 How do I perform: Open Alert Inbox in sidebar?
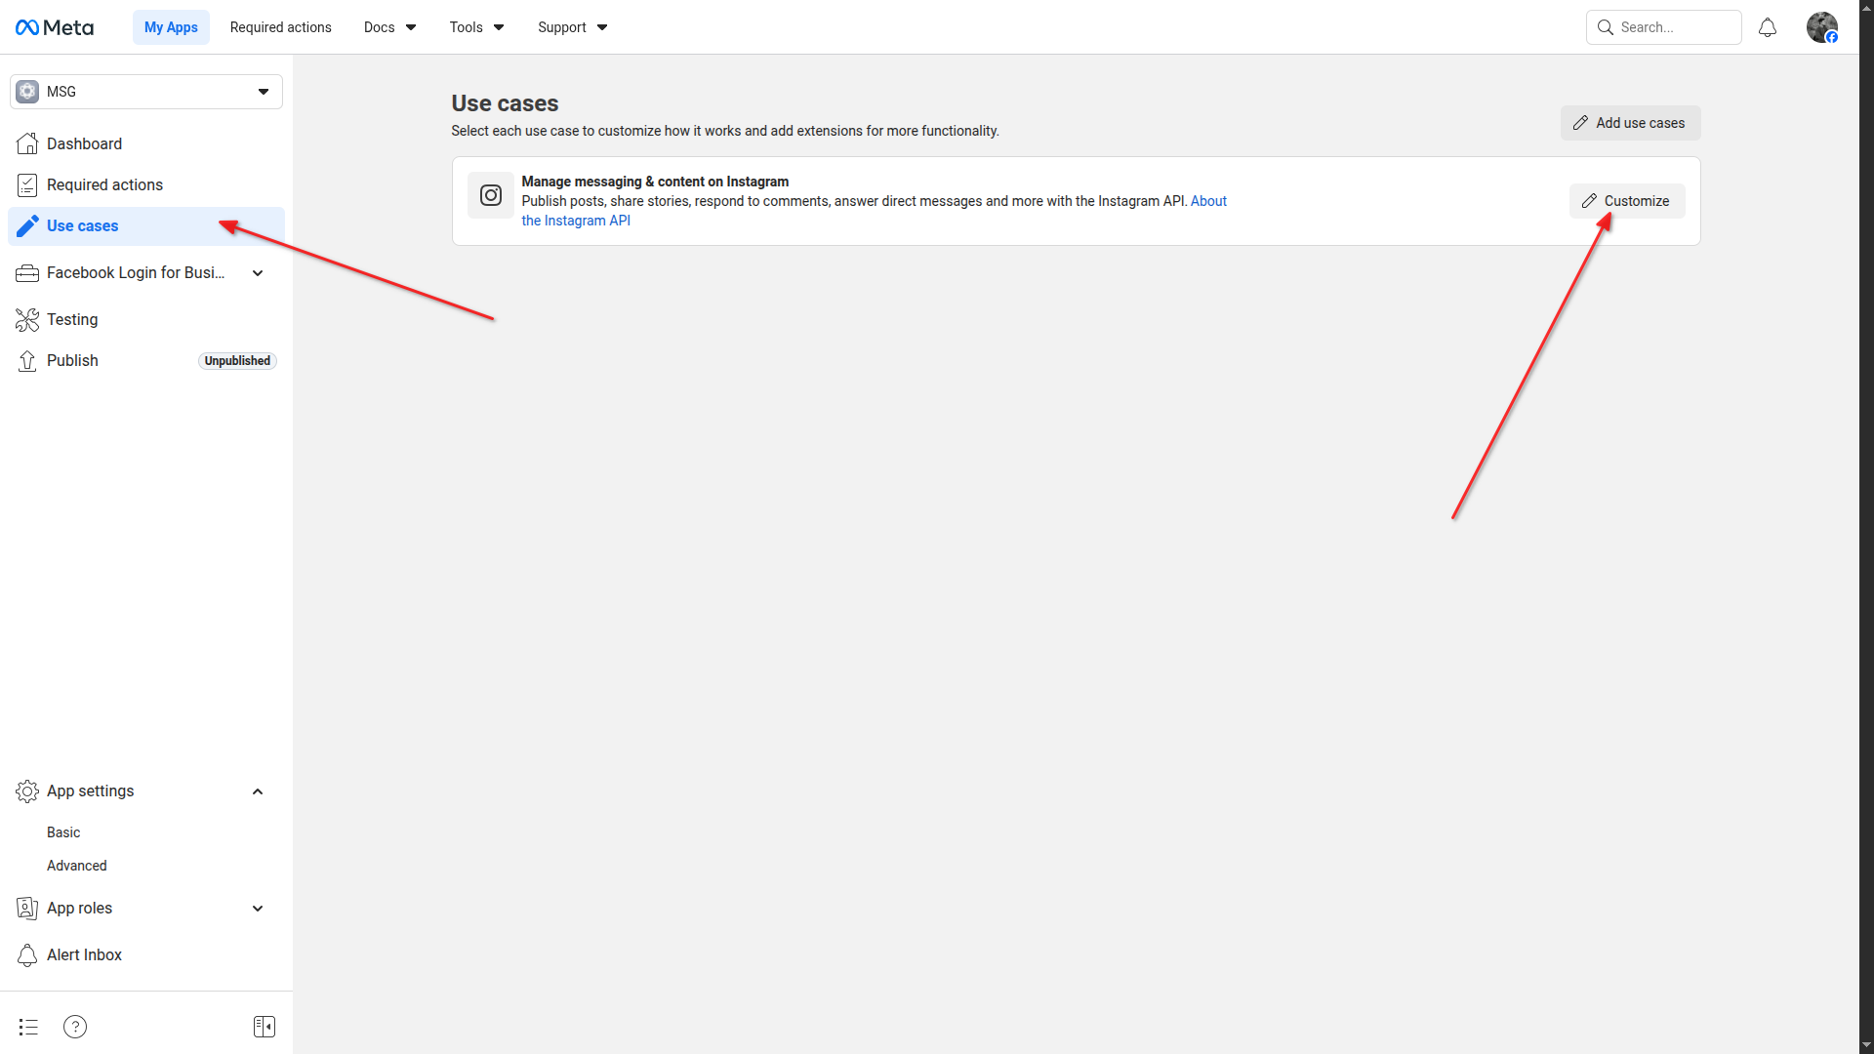[84, 954]
